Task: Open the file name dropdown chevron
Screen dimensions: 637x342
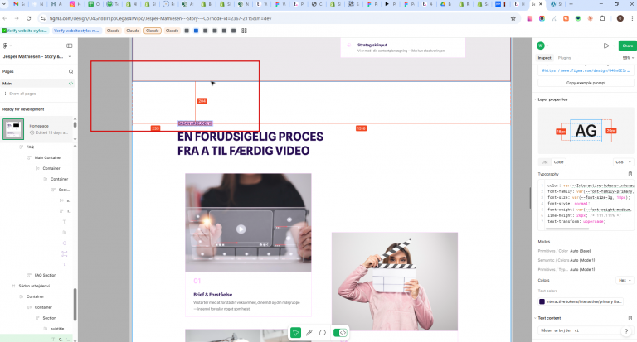Action: [70, 57]
